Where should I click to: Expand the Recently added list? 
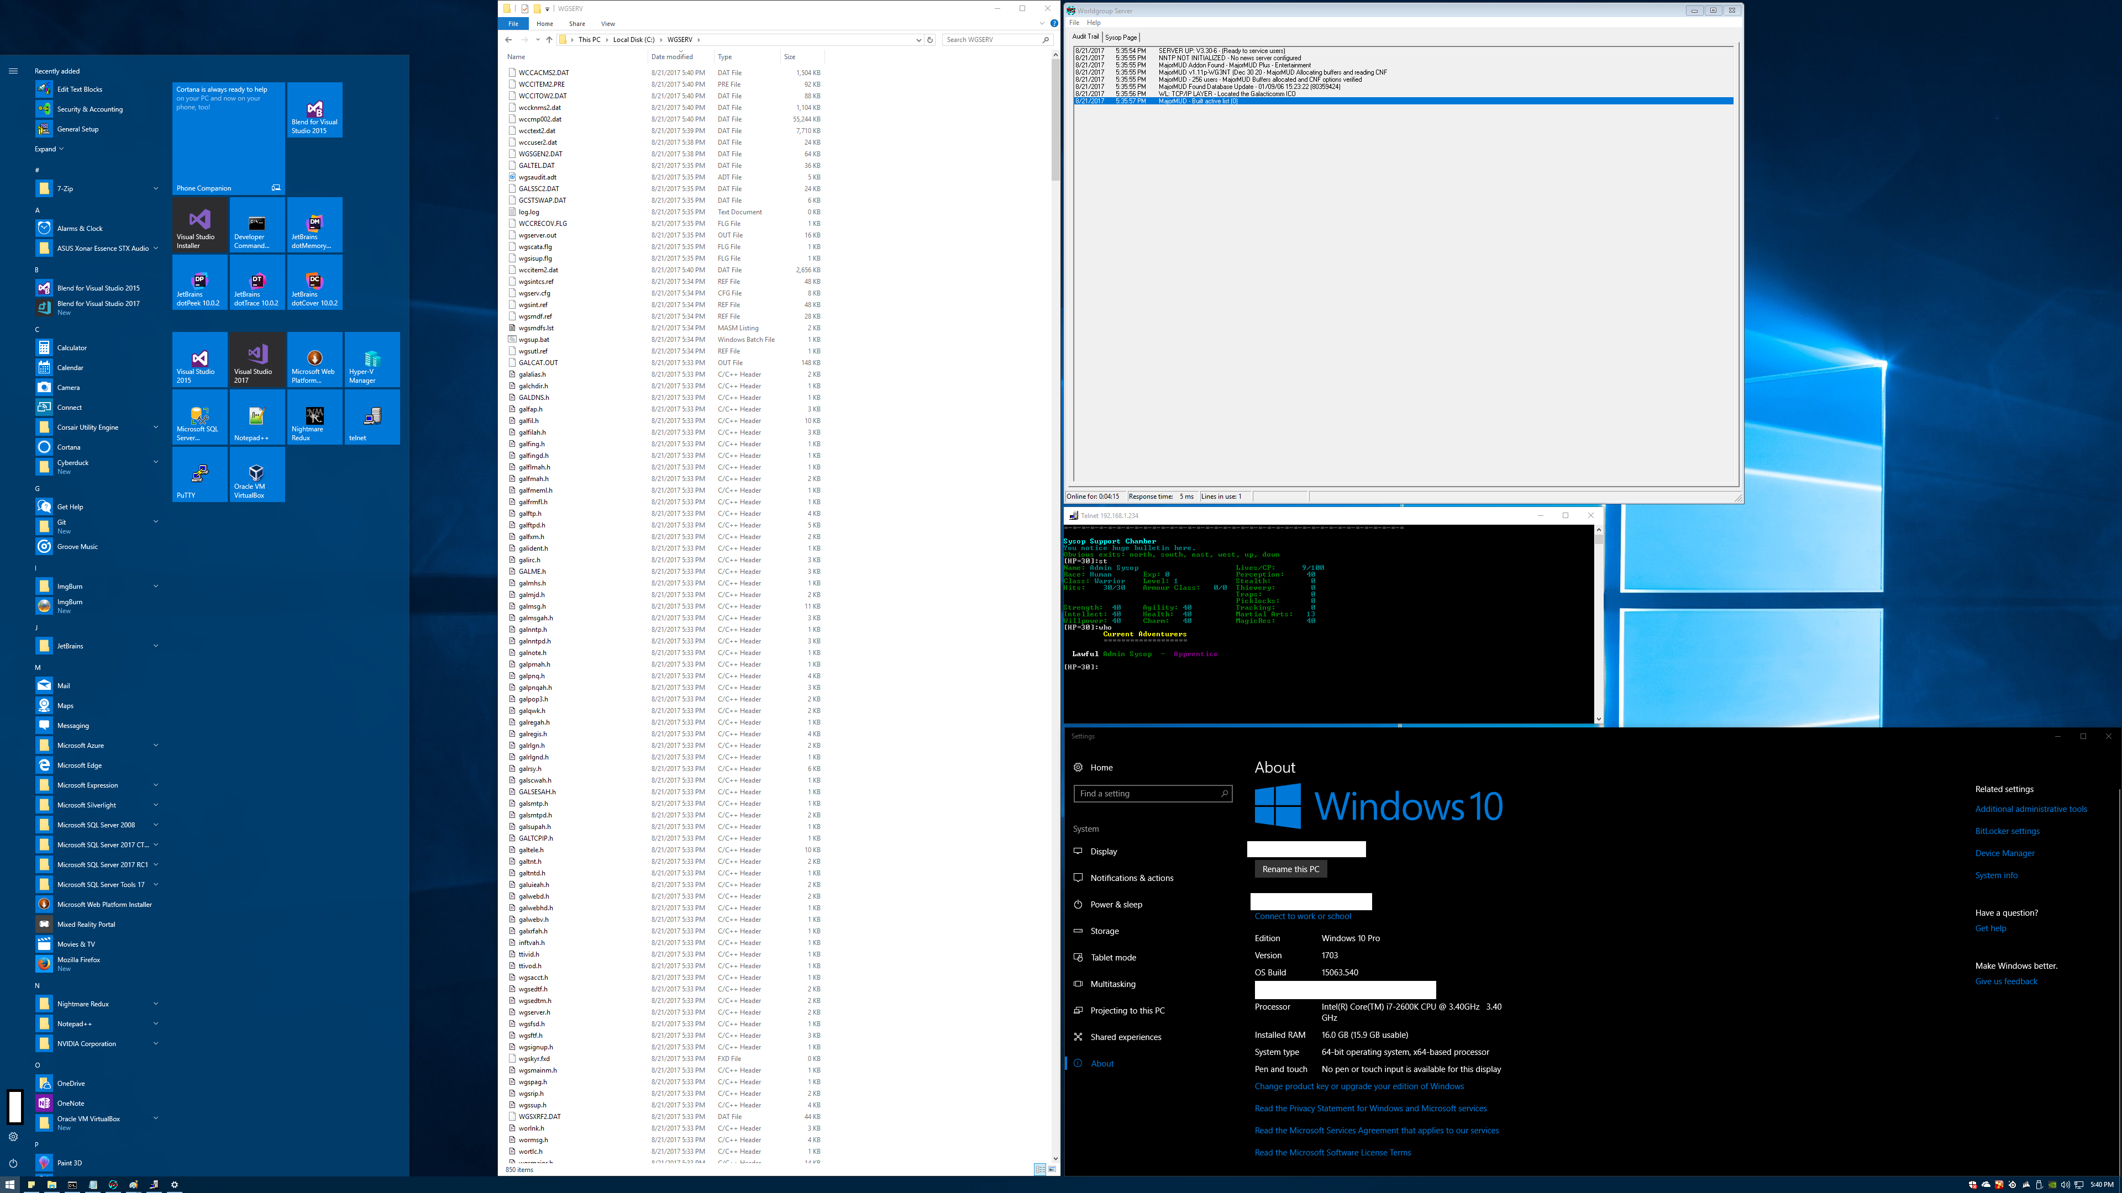[49, 149]
